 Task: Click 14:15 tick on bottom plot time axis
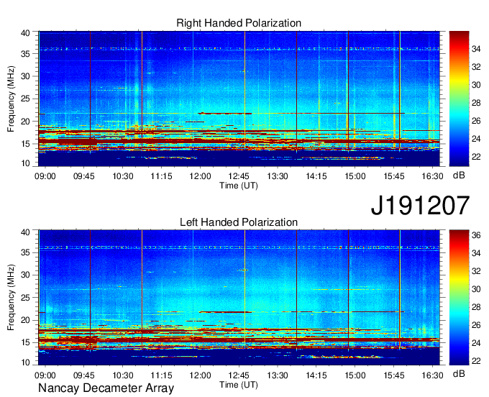pos(316,375)
